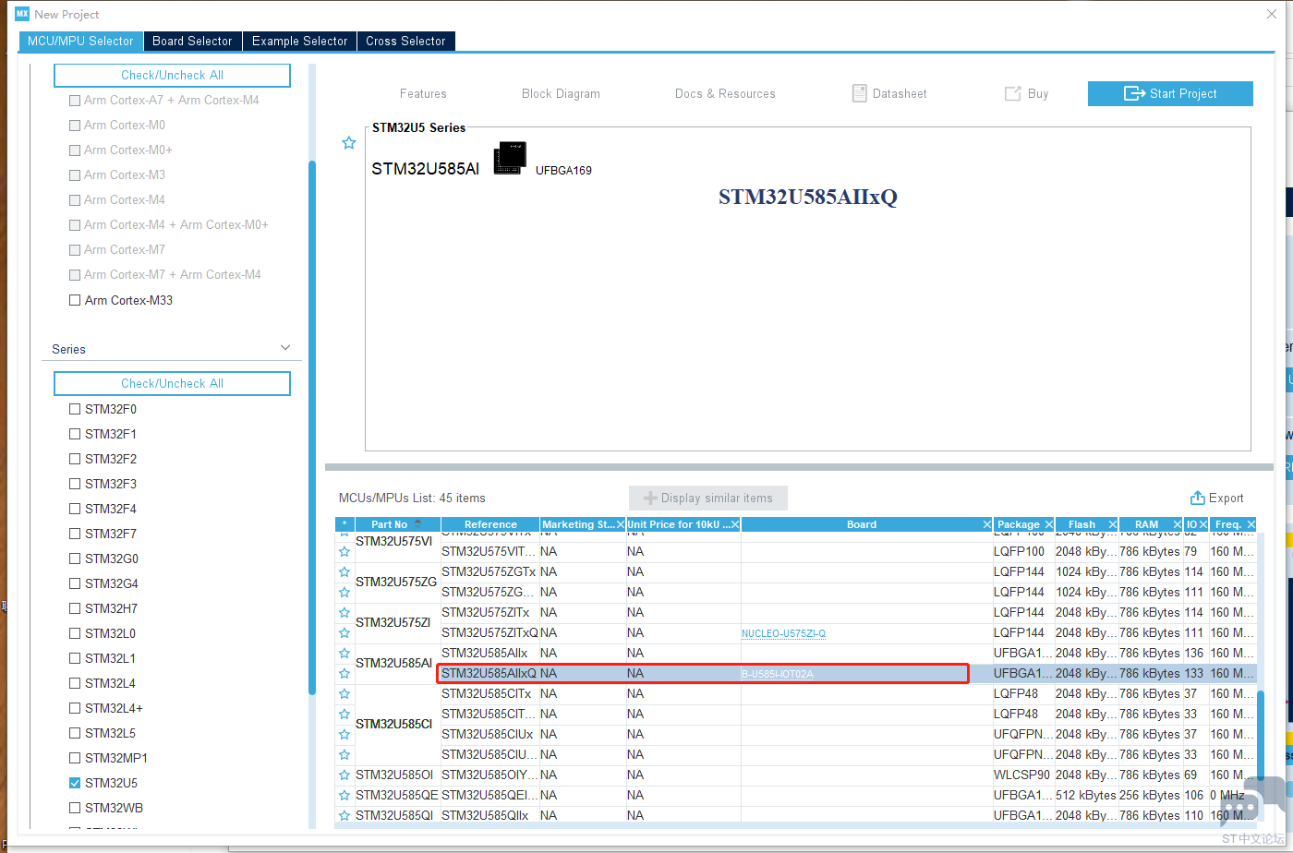Screen dimensions: 1293x853
Task: Click the STM32U585AI chip package image
Action: (x=510, y=158)
